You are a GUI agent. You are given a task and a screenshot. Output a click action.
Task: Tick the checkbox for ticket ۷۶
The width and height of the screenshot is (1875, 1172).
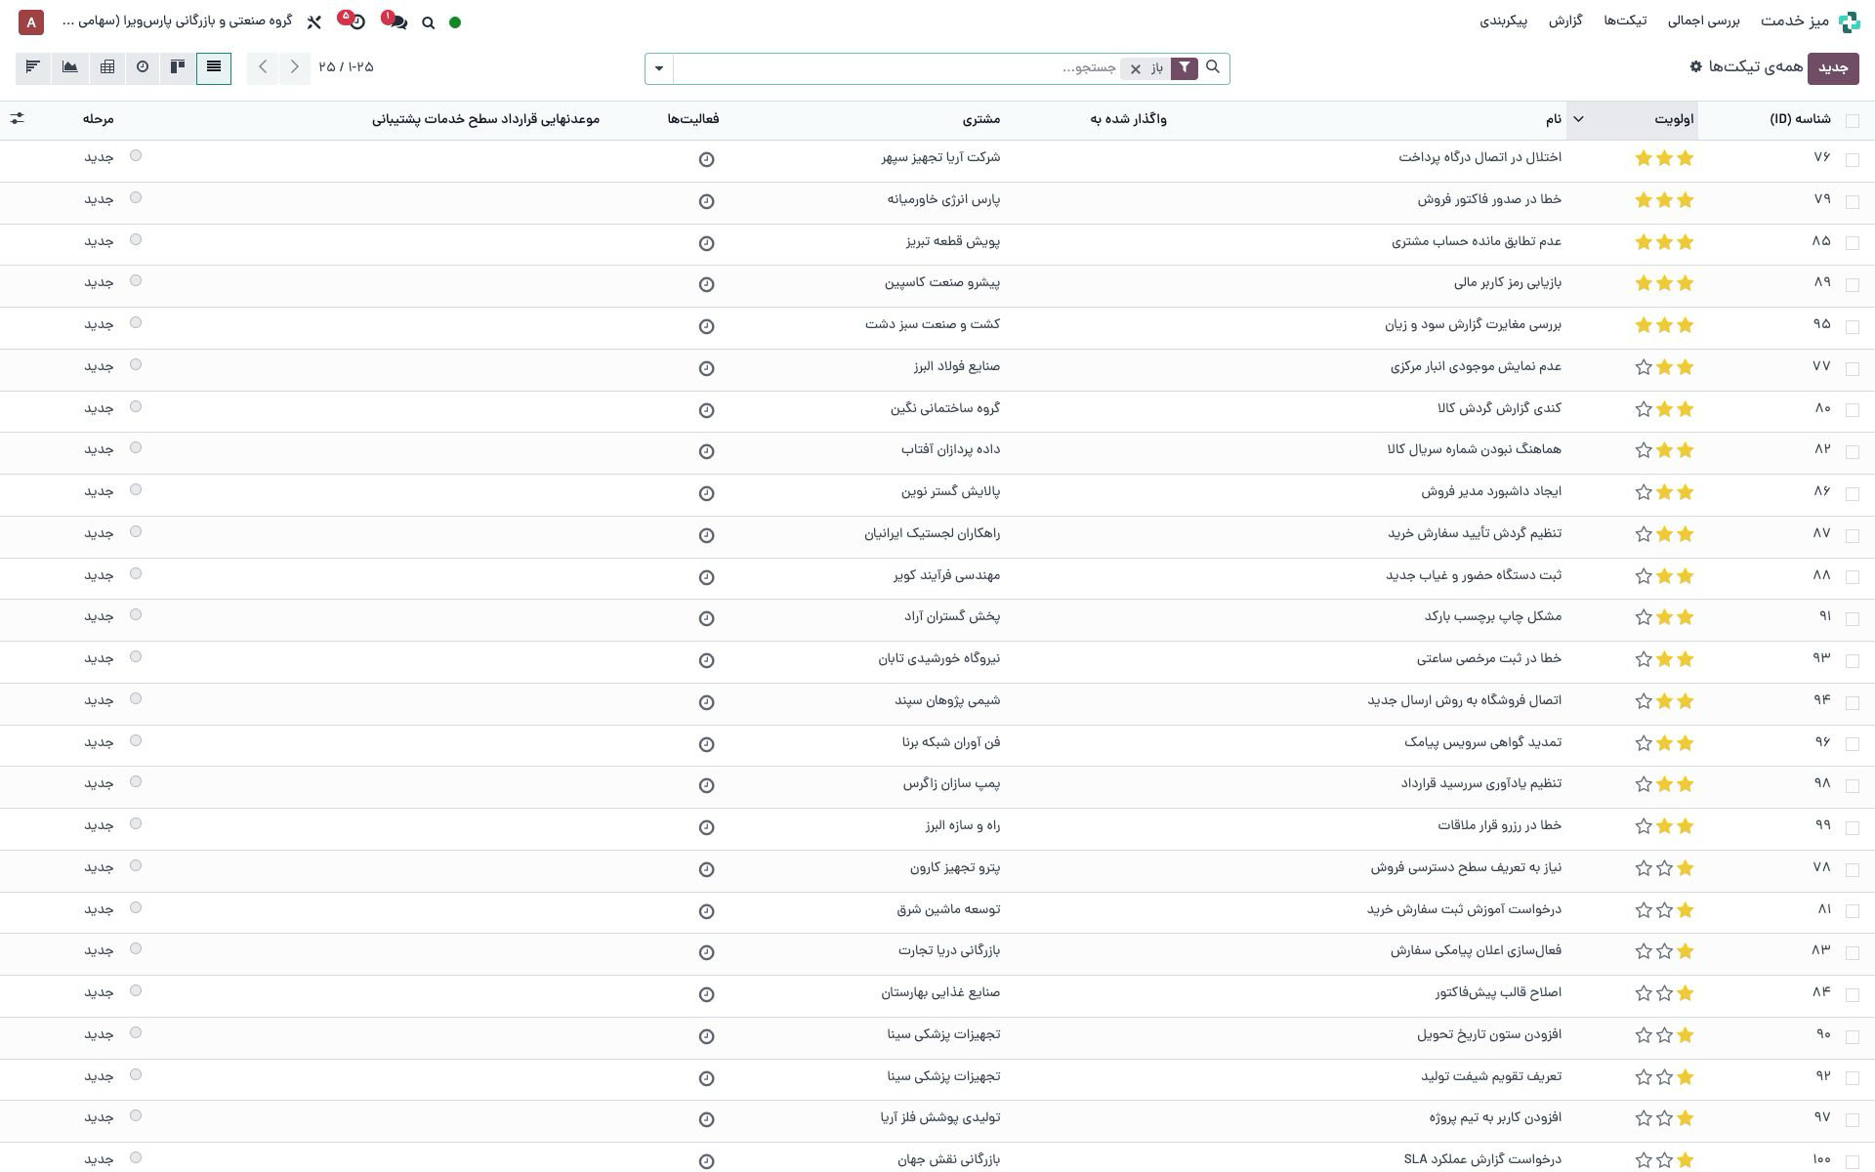(1853, 159)
